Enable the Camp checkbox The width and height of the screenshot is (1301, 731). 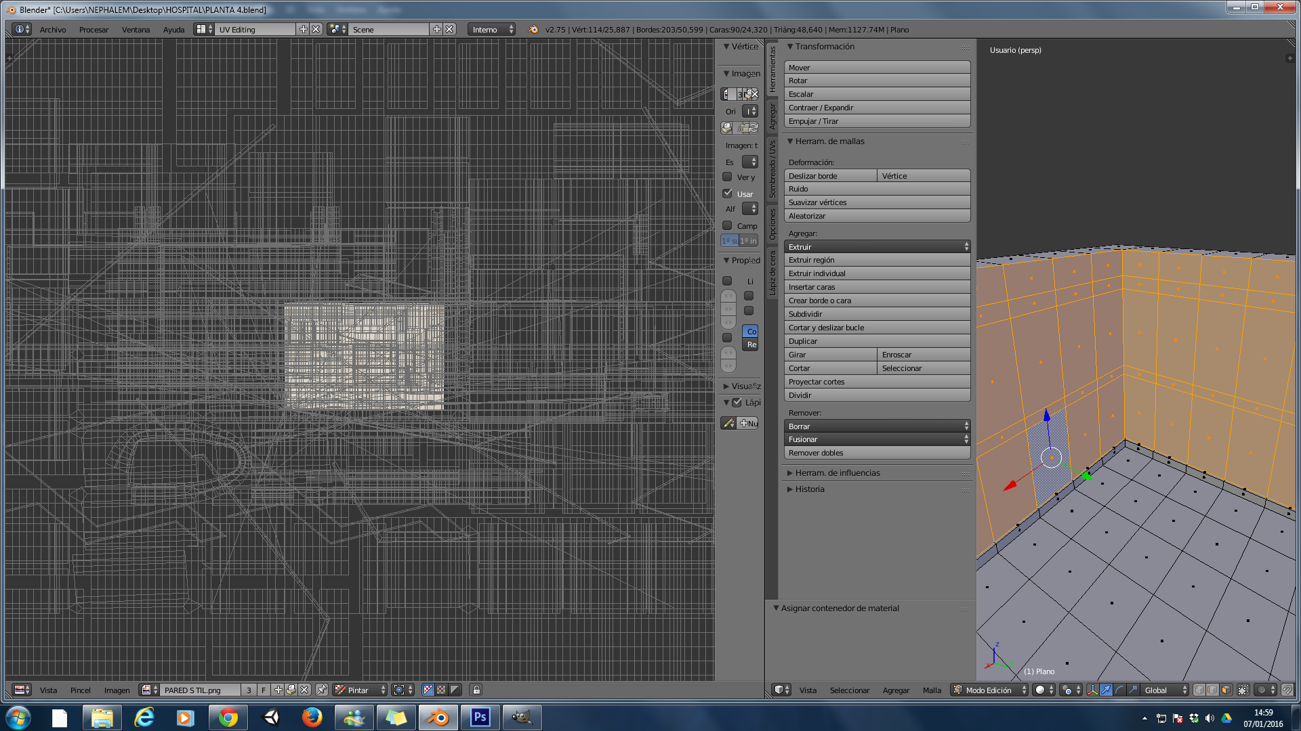click(727, 225)
